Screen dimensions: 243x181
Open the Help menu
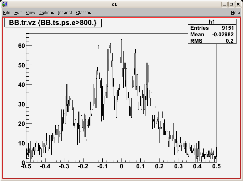(x=235, y=13)
